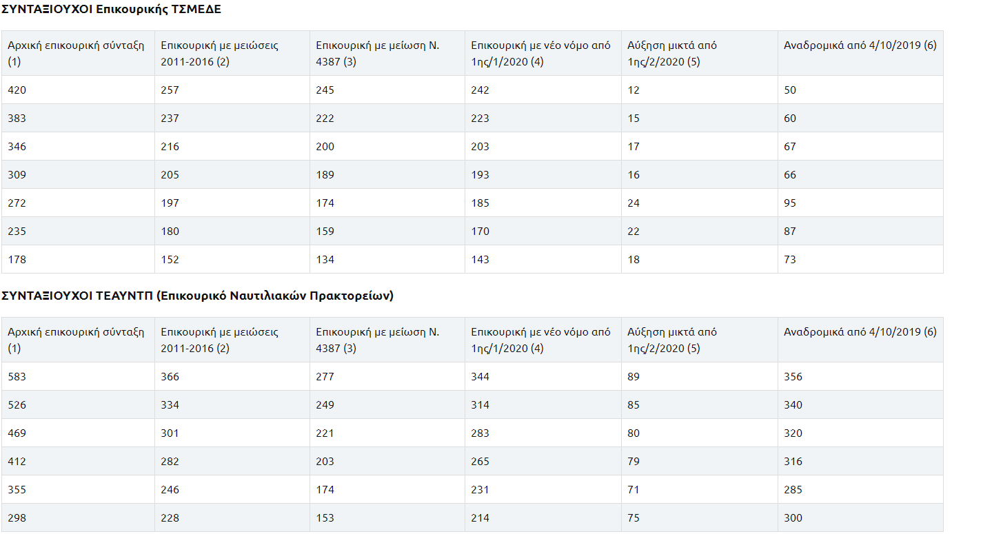Click the cell containing 223
Viewport: 992px width, 534px height.
tap(480, 119)
